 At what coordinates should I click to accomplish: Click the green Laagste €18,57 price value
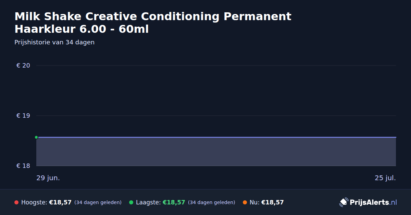[174, 202]
